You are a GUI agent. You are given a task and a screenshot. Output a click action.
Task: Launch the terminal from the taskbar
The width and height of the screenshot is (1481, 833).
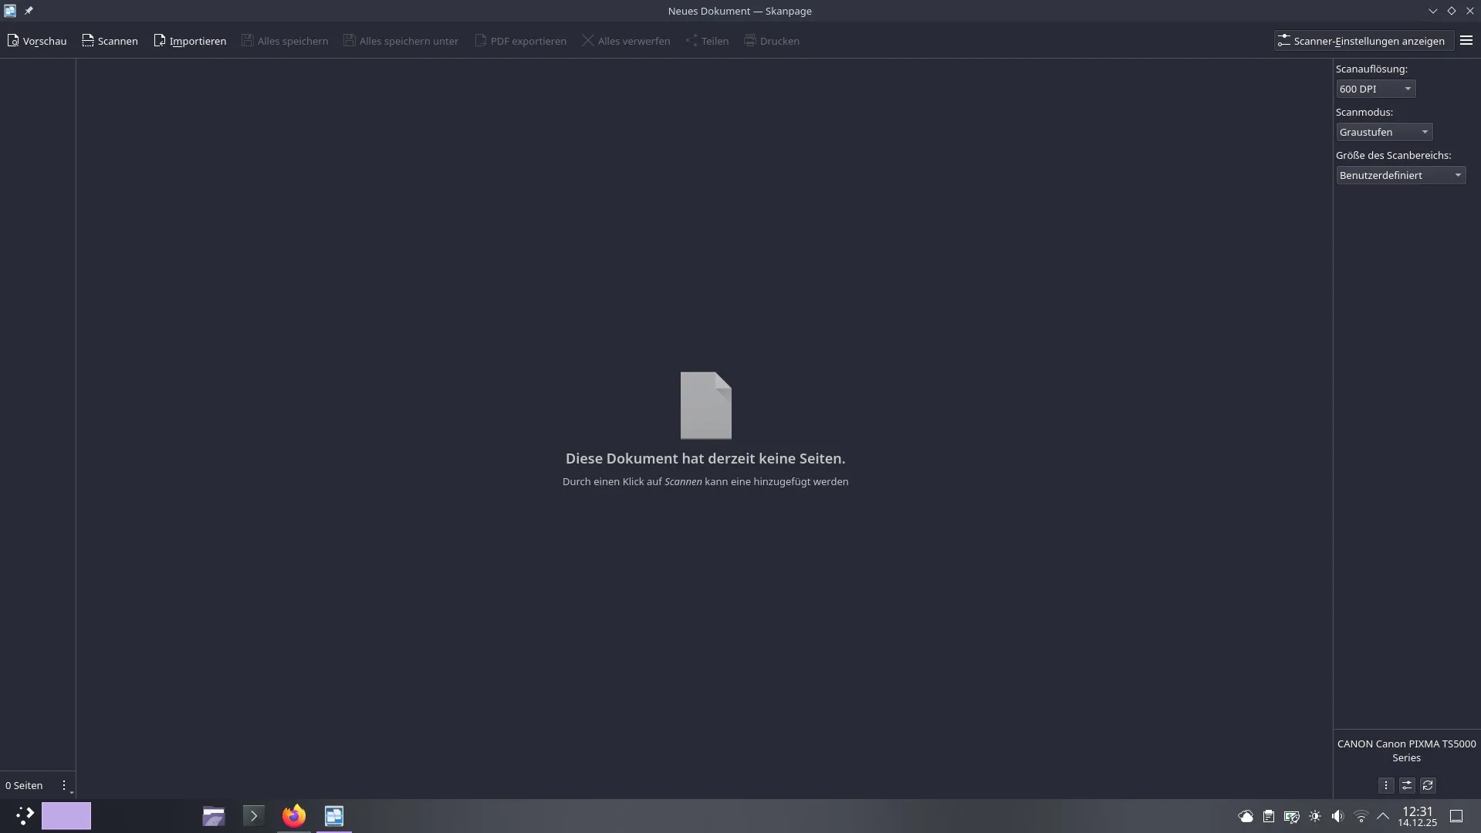253,815
